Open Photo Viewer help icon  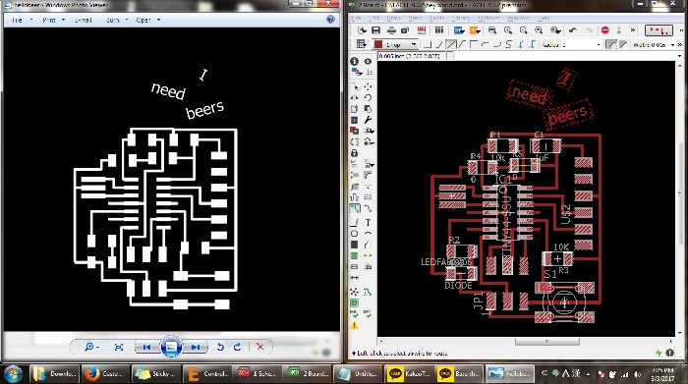click(x=330, y=20)
